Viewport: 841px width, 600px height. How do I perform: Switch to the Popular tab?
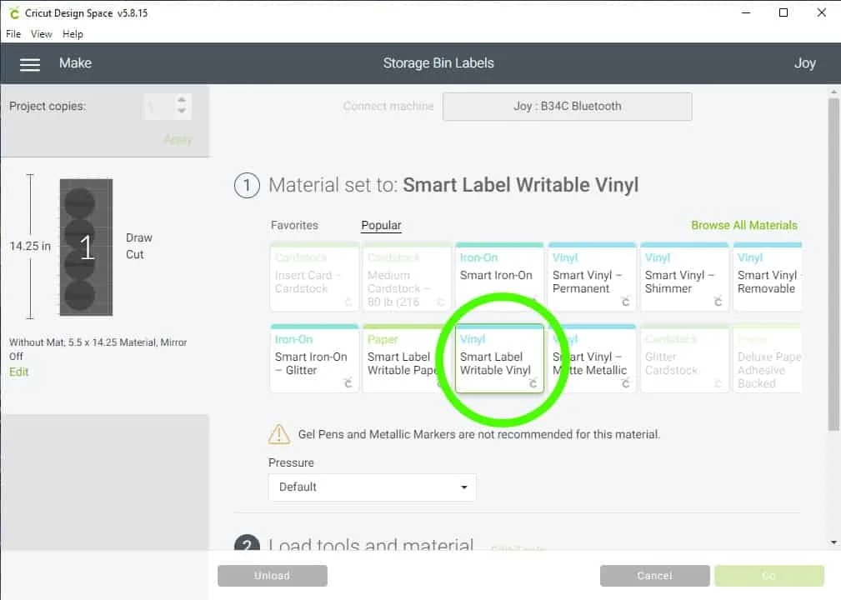[381, 225]
